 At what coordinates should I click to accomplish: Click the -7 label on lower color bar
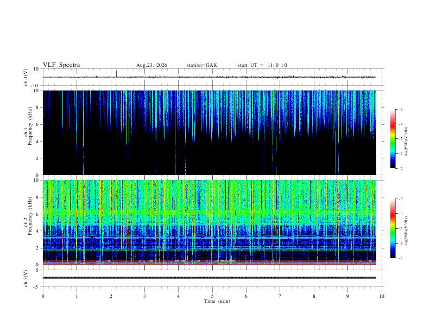click(x=400, y=258)
